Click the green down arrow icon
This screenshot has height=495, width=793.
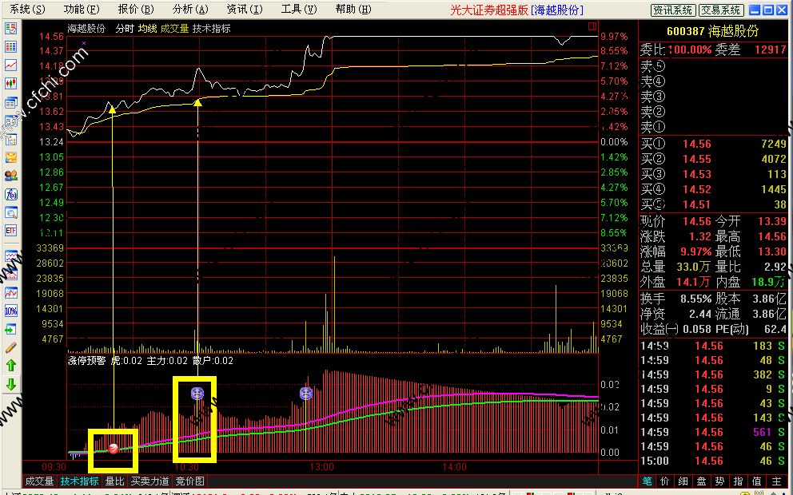(11, 384)
